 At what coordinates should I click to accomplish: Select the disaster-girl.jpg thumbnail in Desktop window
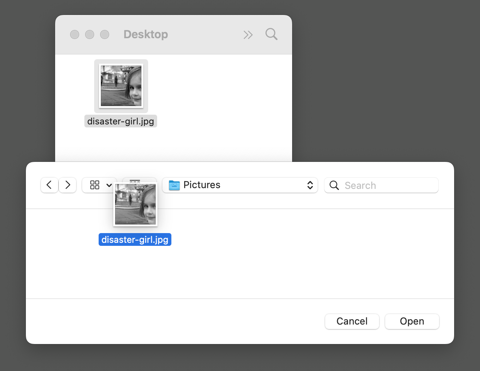121,86
